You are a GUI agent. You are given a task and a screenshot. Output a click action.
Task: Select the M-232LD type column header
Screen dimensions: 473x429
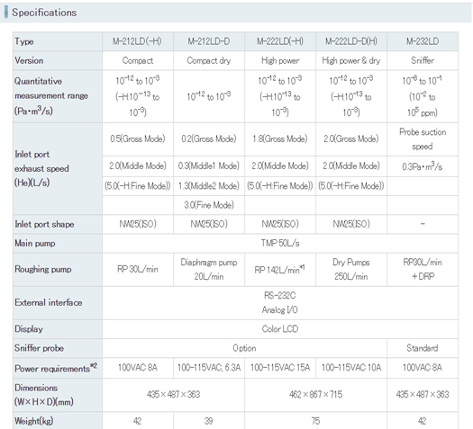423,41
